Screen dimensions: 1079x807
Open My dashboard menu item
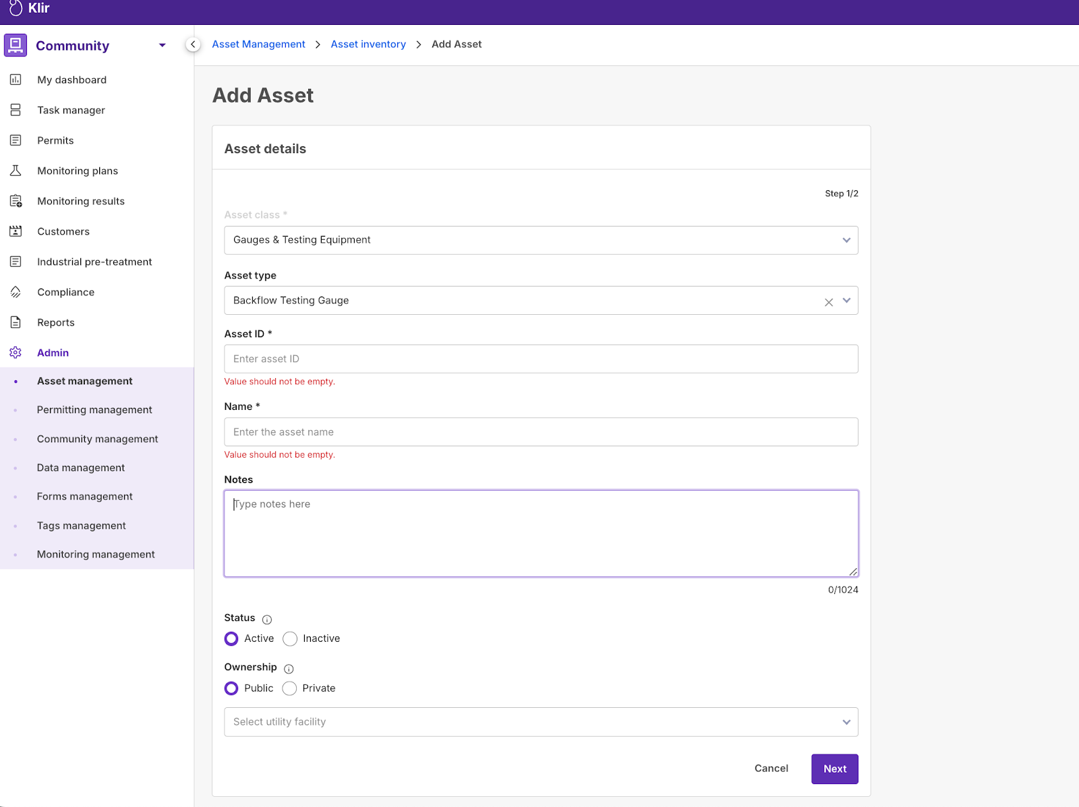click(72, 80)
